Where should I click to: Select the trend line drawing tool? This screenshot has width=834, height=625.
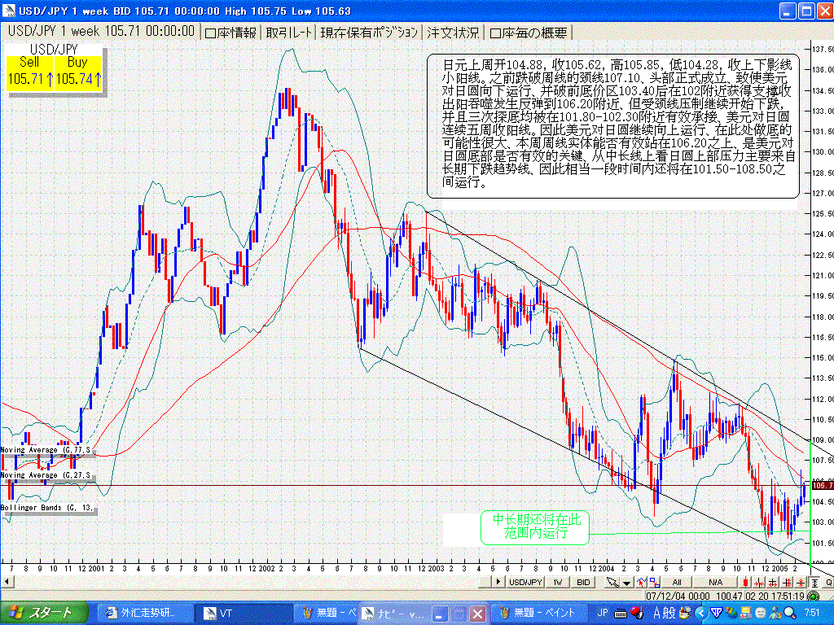point(641,582)
